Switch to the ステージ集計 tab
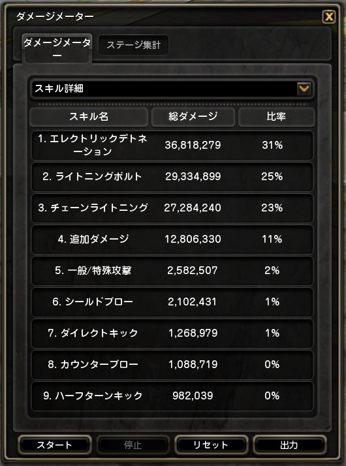 point(133,45)
